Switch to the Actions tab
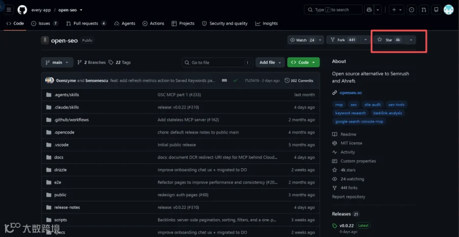 click(154, 23)
